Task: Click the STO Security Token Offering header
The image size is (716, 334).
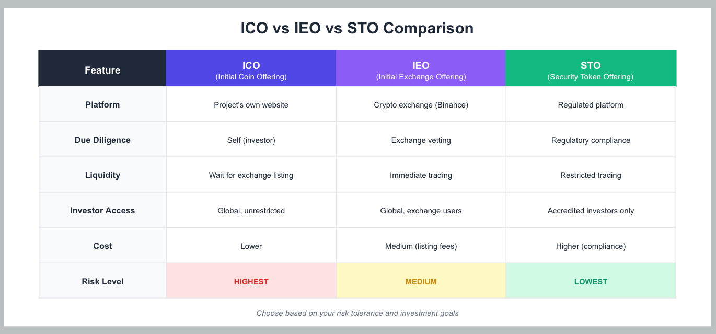Action: pos(591,70)
